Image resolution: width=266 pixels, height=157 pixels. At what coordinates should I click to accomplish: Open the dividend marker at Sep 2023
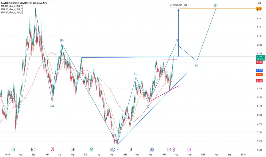152,150
